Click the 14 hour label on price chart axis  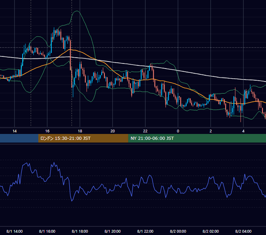click(14, 131)
